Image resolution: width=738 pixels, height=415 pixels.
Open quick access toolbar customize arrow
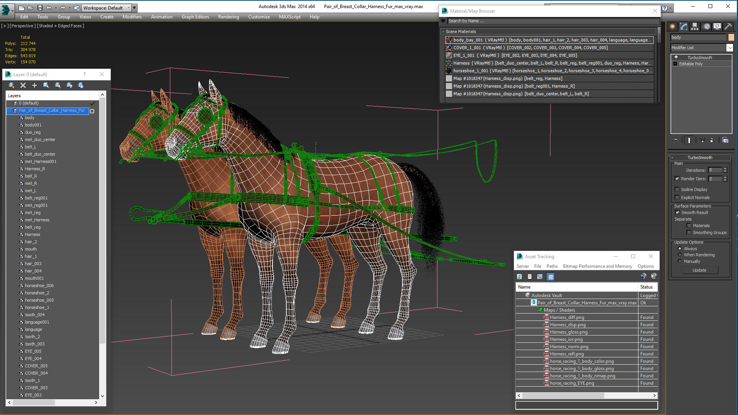[x=134, y=8]
